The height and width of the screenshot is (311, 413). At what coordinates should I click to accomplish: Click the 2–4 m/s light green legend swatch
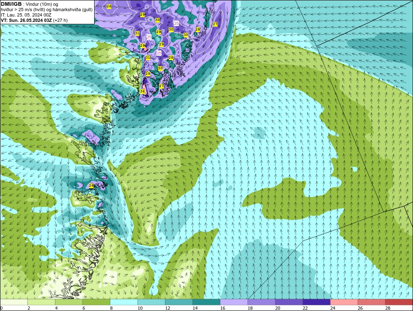point(41,302)
